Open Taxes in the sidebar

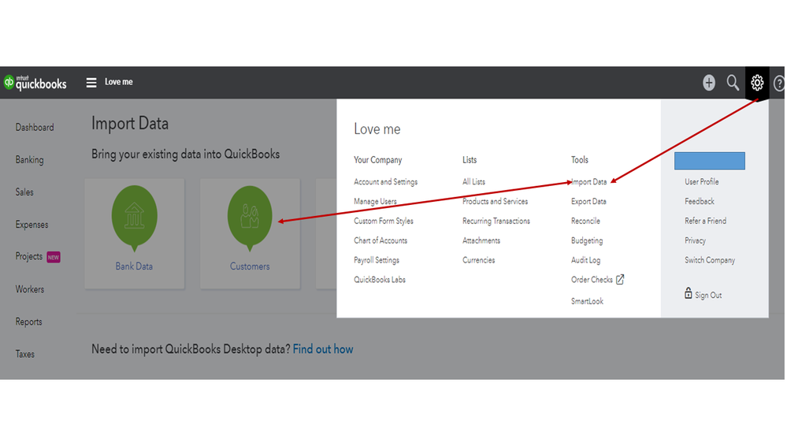click(24, 354)
